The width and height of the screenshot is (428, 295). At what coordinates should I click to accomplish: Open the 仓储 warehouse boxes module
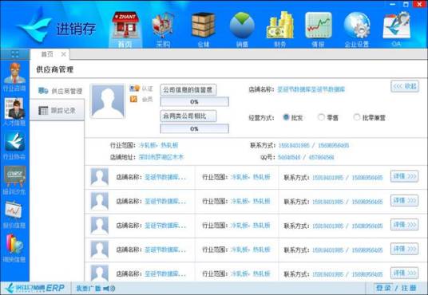coord(203,29)
